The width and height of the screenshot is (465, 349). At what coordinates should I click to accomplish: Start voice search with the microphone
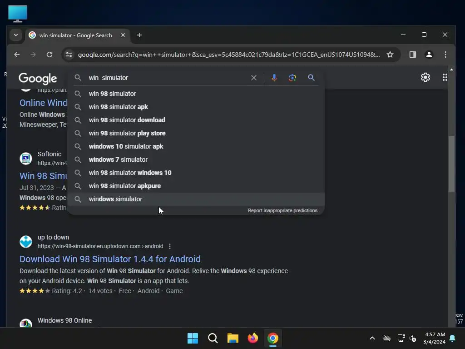[274, 78]
